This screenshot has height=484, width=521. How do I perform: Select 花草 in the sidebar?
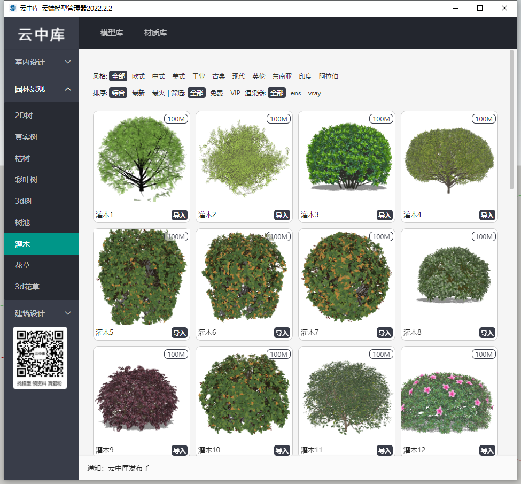(x=42, y=265)
